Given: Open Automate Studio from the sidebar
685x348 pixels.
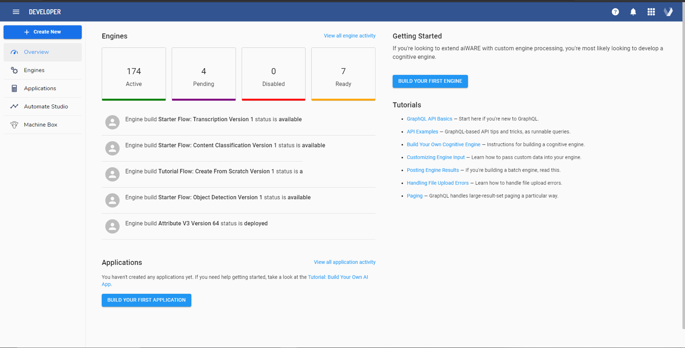Looking at the screenshot, I should click(46, 106).
